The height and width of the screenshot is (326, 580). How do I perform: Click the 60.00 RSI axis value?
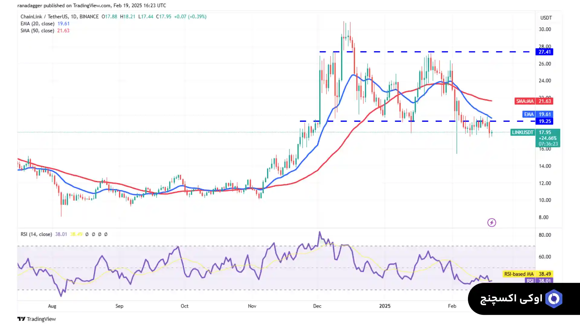click(x=545, y=257)
